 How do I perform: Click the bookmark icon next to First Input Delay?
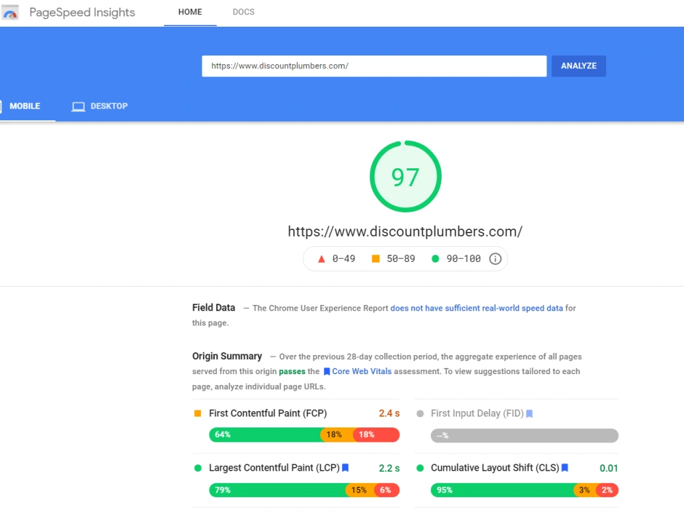pos(529,414)
